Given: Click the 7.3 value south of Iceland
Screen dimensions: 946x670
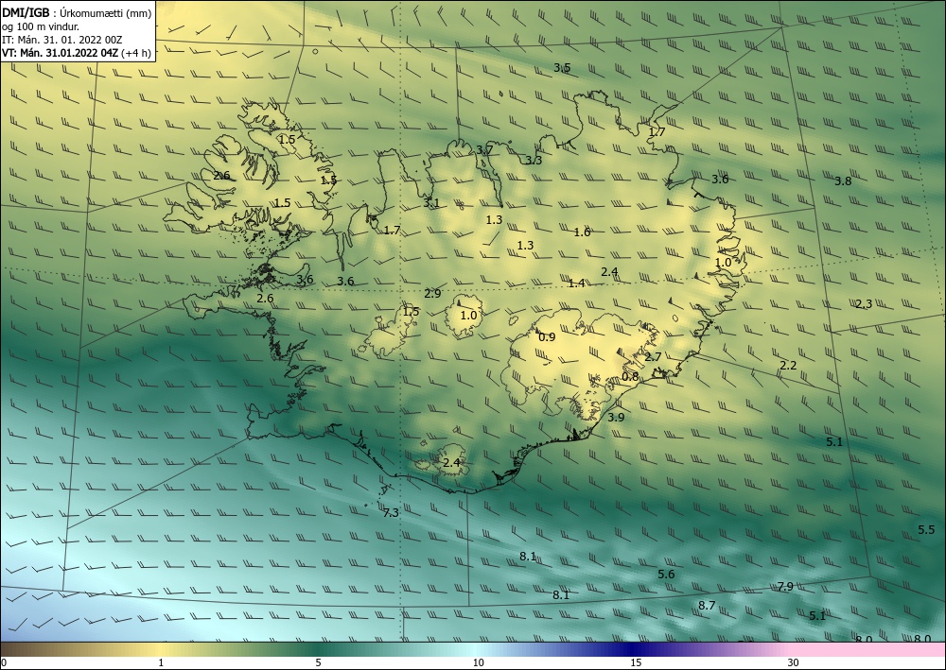Looking at the screenshot, I should [x=391, y=513].
